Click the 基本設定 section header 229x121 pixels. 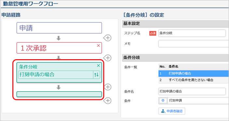coord(175,24)
